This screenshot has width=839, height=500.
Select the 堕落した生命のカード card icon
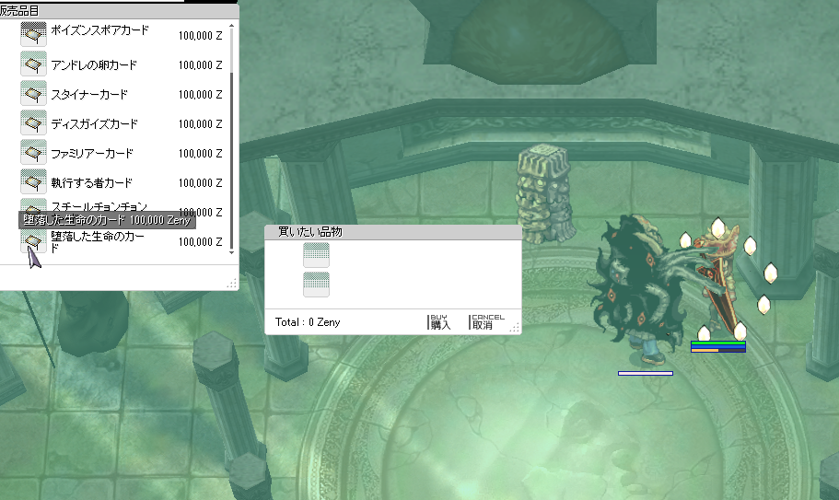coord(33,240)
